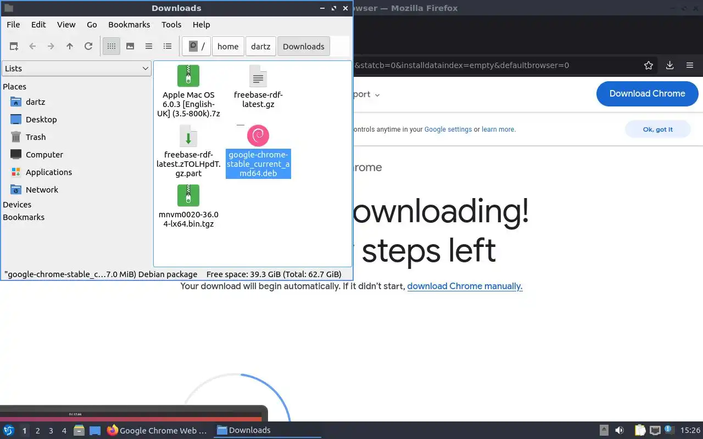Click Free space status bar text

click(274, 274)
